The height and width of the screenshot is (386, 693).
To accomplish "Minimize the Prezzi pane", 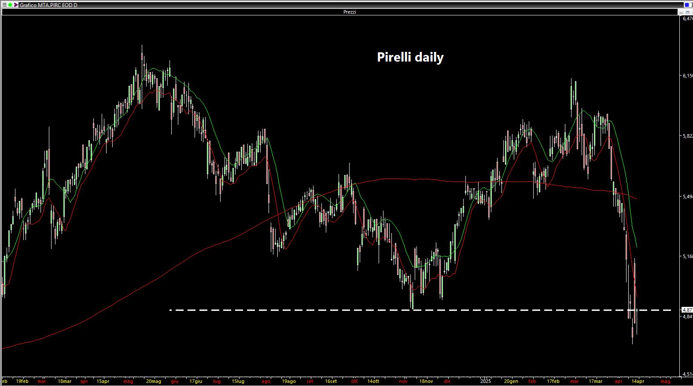I will (681, 12).
